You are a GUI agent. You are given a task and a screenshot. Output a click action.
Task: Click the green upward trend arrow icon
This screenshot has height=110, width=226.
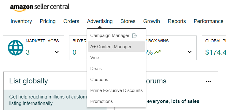coord(157,52)
